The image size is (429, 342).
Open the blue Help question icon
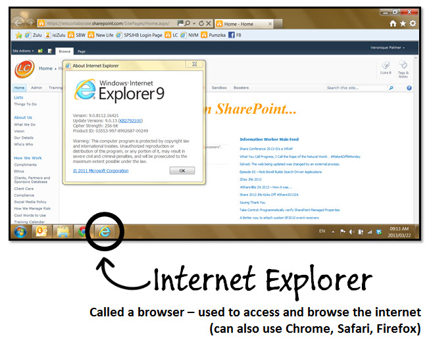(x=409, y=87)
